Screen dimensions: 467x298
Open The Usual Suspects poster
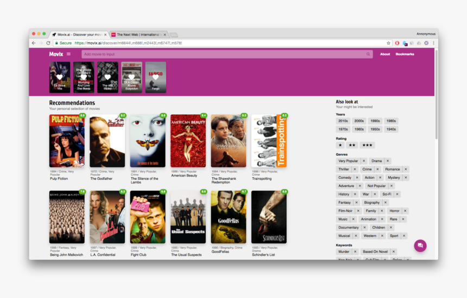pos(188,217)
